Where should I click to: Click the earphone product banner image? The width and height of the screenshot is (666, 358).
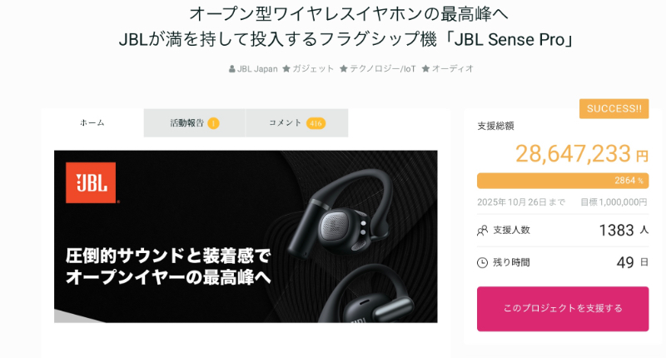pyautogui.click(x=246, y=236)
